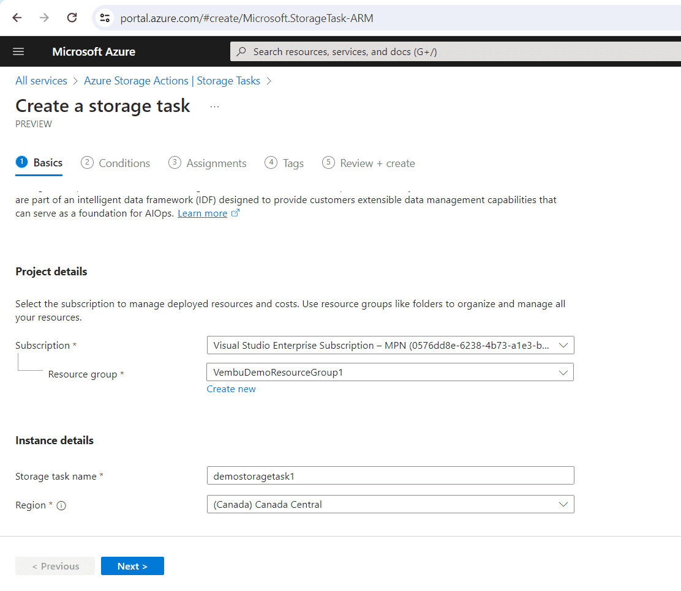Navigate to All services breadcrumb
Screen dimensions: 681x591
coord(41,81)
